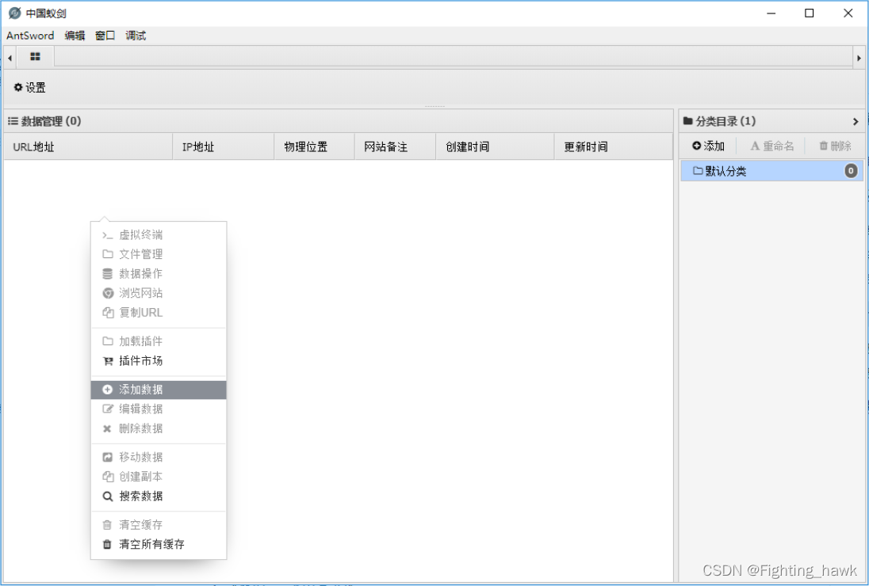
Task: Select the home grid tab icon
Action: tap(36, 57)
